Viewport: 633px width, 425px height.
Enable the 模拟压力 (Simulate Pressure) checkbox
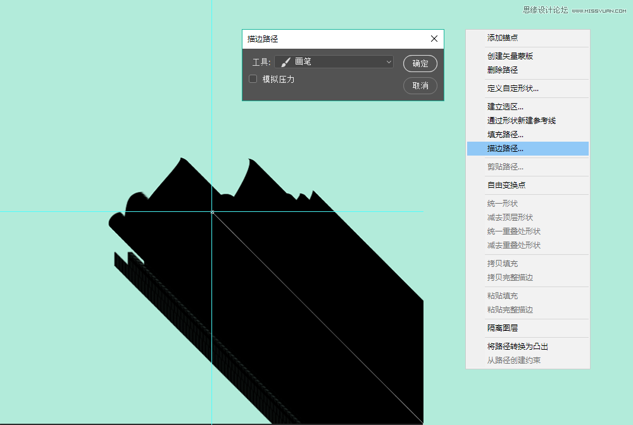tap(252, 79)
